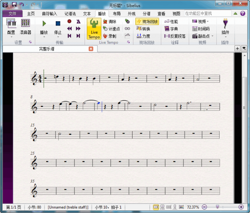Click the green Play (播放) button
The height and width of the screenshot is (213, 250).
click(44, 24)
